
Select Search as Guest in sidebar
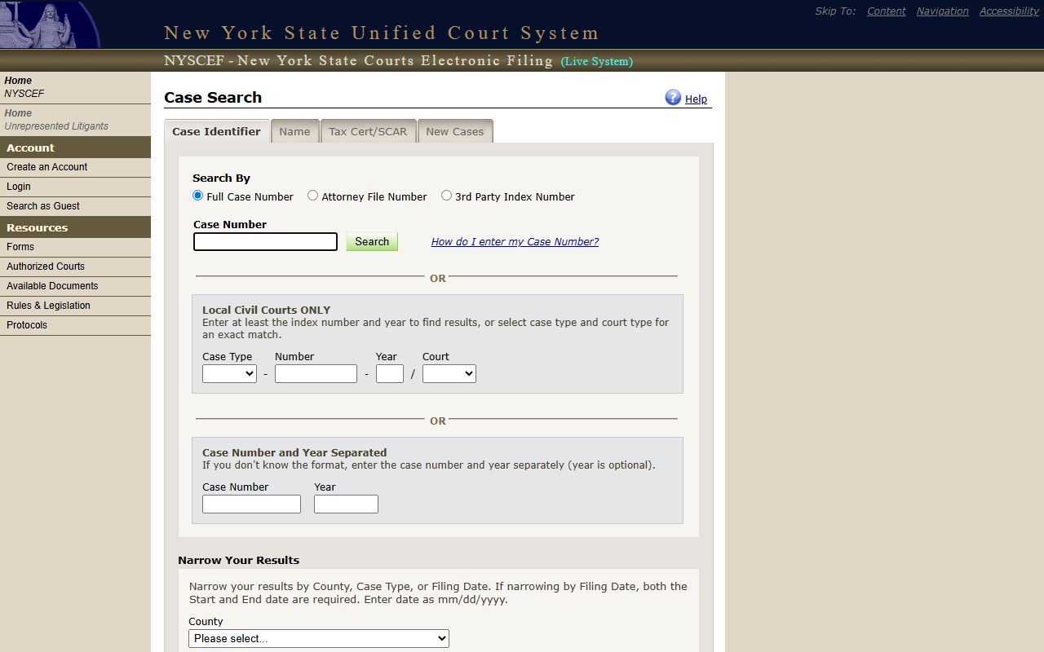(75, 206)
